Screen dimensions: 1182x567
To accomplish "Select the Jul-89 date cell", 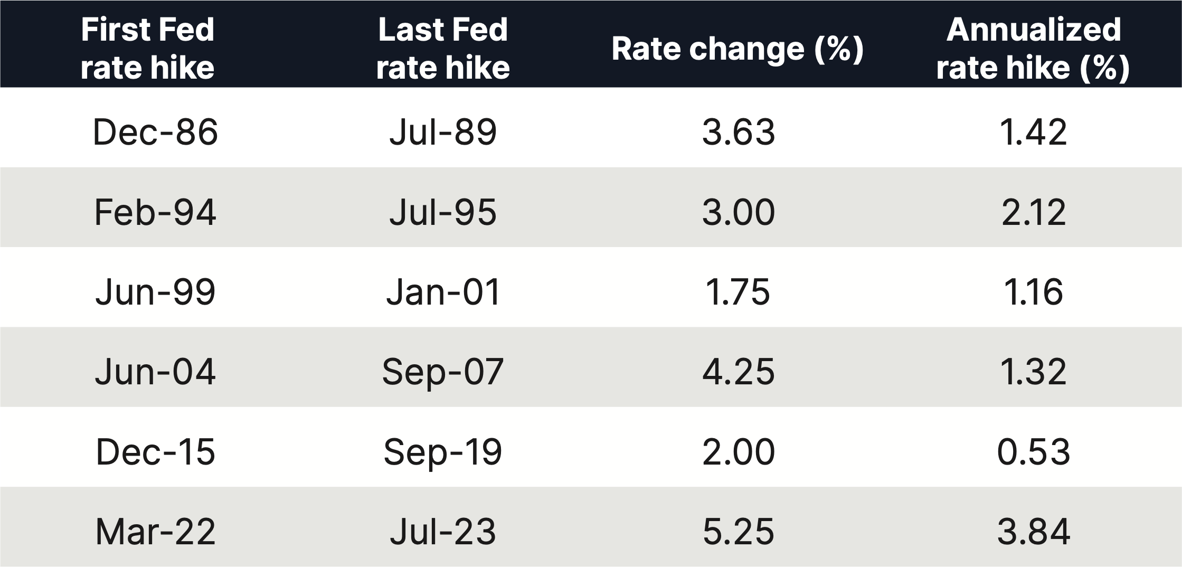I will pyautogui.click(x=443, y=132).
